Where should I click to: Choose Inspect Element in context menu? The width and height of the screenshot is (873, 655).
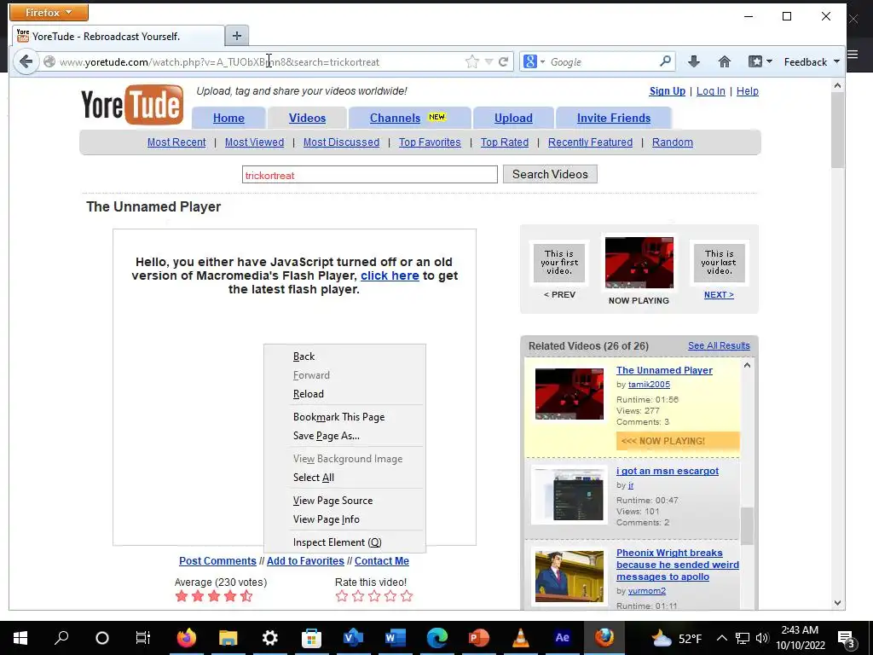(x=344, y=542)
